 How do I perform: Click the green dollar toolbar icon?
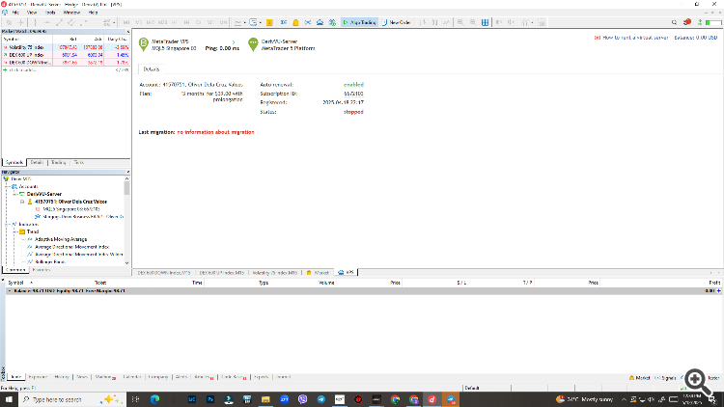pos(332,22)
